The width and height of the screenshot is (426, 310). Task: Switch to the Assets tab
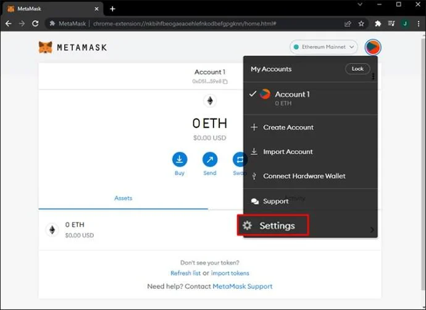(123, 198)
